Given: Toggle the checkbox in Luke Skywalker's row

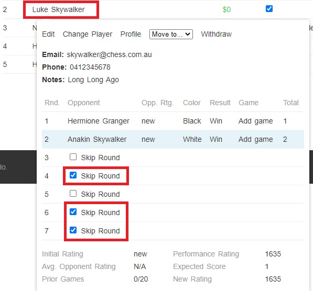Looking at the screenshot, I should click(269, 8).
